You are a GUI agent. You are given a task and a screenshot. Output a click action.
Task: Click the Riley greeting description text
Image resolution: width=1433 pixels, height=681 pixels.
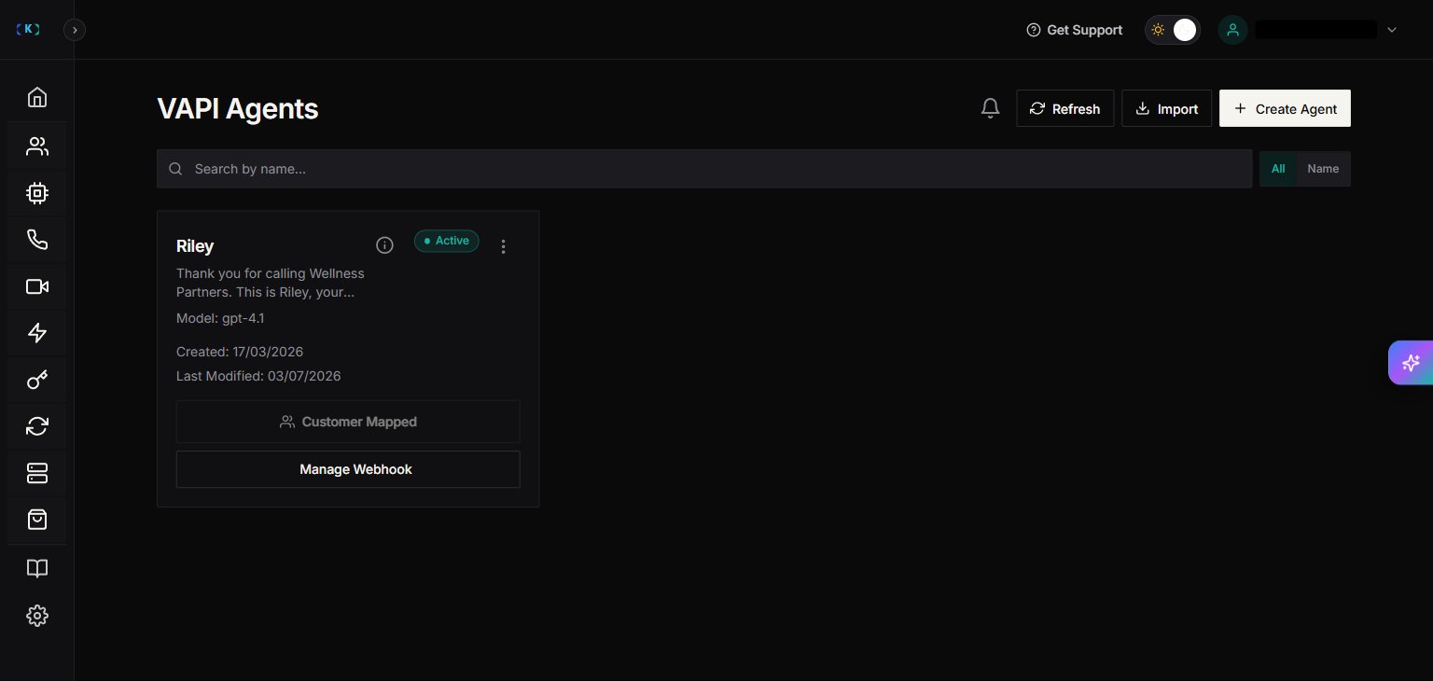(271, 283)
